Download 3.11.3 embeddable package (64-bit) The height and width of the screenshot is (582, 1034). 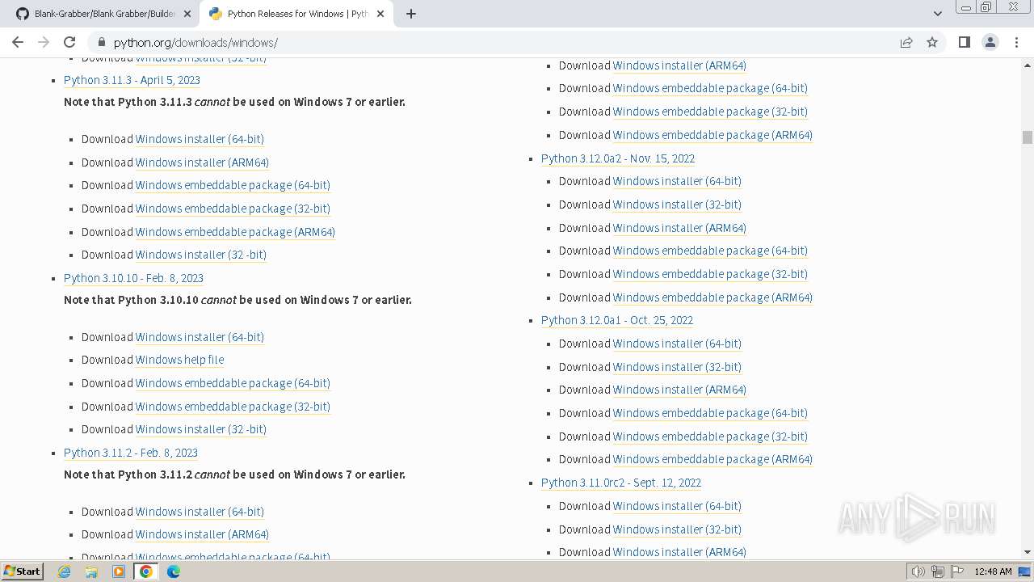click(x=233, y=185)
